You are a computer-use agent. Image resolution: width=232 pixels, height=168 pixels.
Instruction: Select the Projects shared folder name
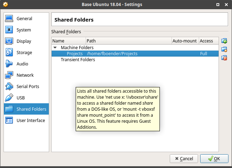pyautogui.click(x=75, y=53)
